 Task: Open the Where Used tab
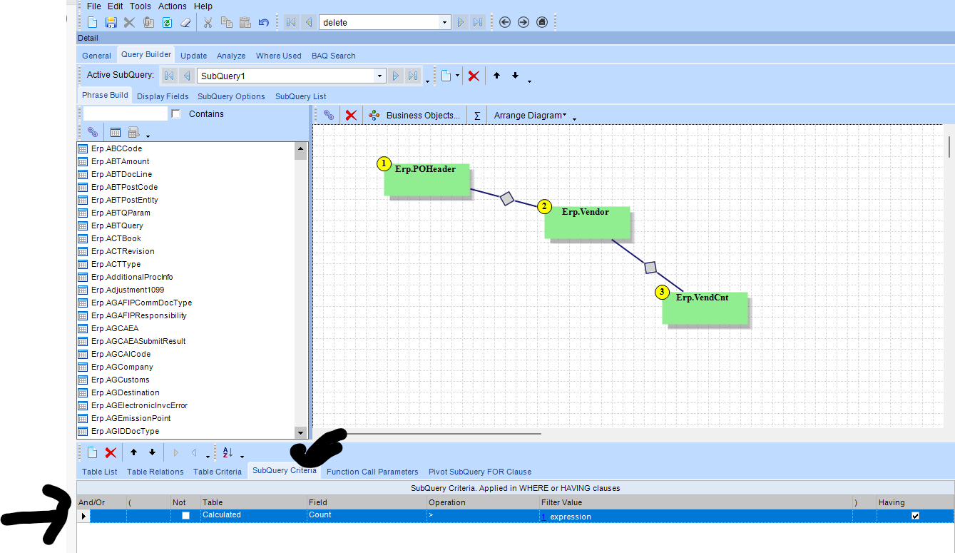[x=279, y=56]
